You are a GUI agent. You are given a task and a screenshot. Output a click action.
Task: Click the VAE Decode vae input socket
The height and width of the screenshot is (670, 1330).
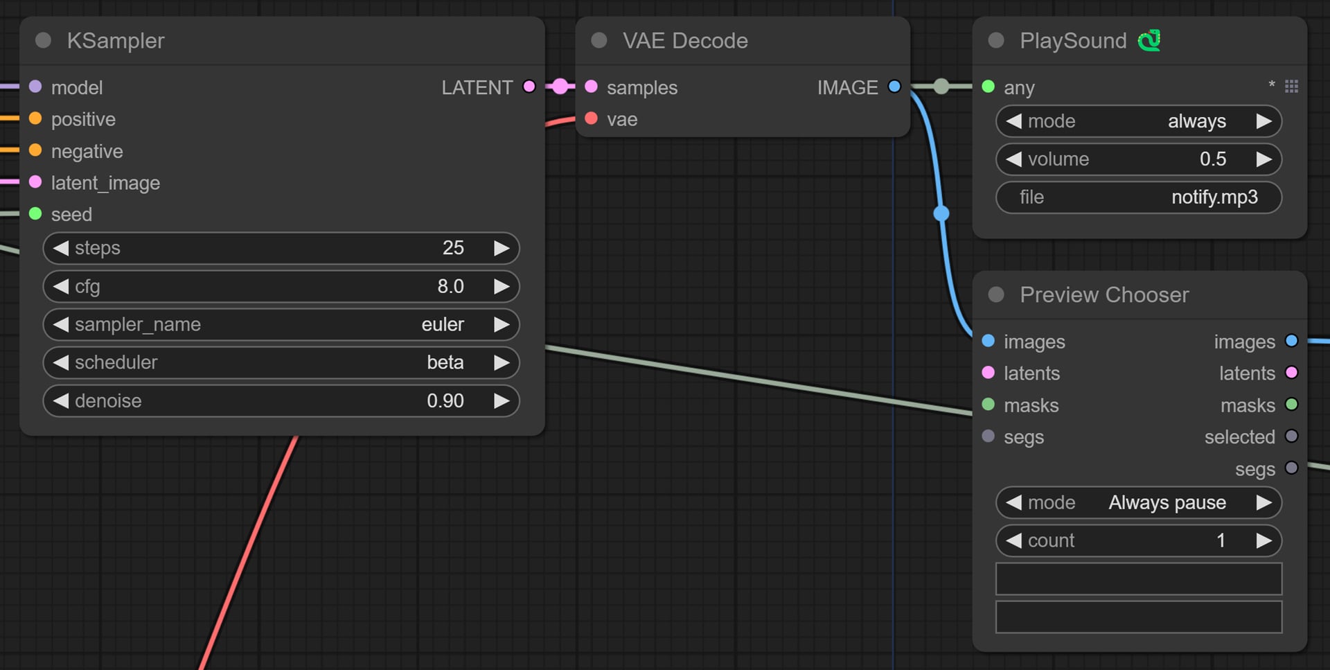pos(591,118)
